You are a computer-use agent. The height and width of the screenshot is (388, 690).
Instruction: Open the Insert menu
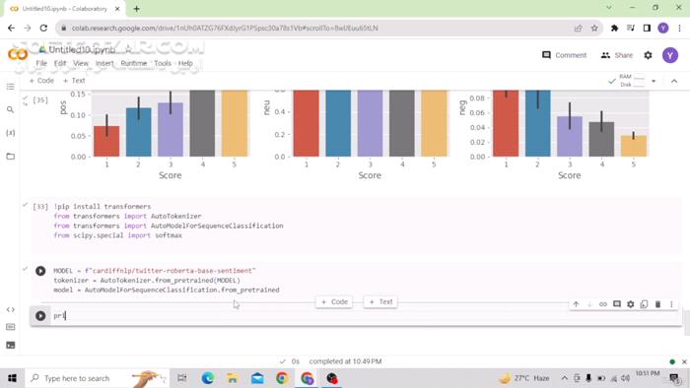click(104, 63)
